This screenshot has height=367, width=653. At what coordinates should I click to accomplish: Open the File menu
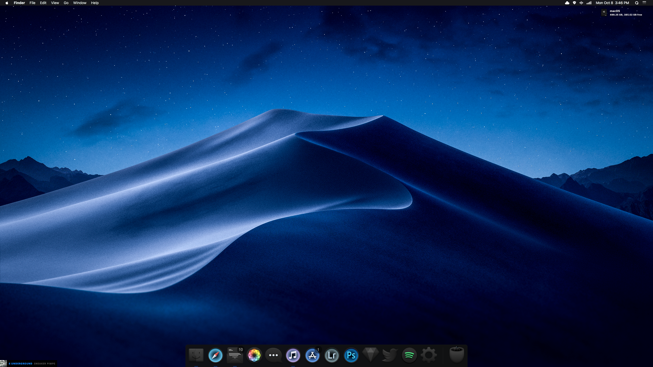(x=32, y=3)
